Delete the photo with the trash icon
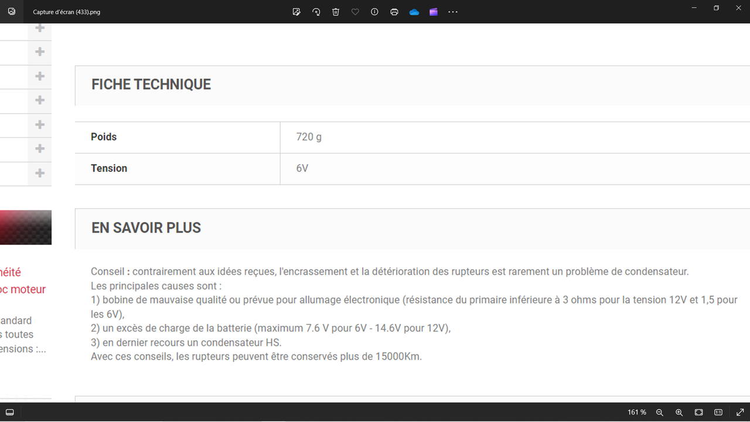The image size is (750, 422). [336, 12]
